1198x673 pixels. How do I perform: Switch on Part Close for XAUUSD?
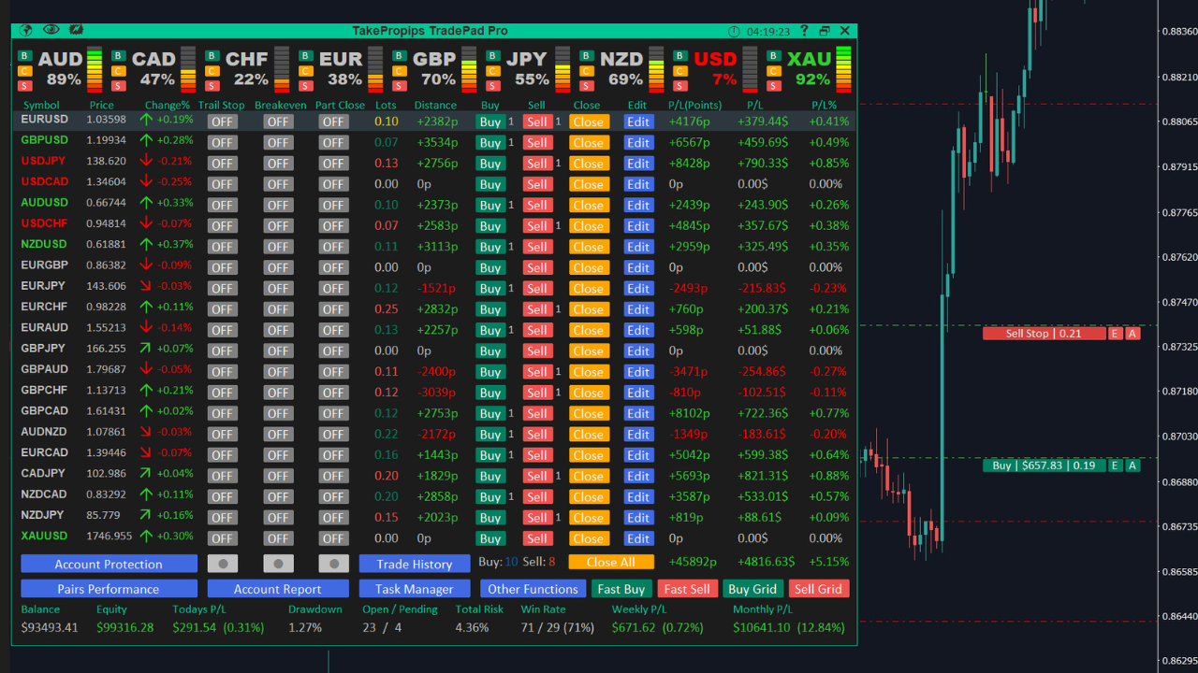(x=333, y=538)
